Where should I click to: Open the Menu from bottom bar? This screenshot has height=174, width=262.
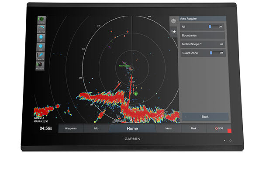click(168, 129)
